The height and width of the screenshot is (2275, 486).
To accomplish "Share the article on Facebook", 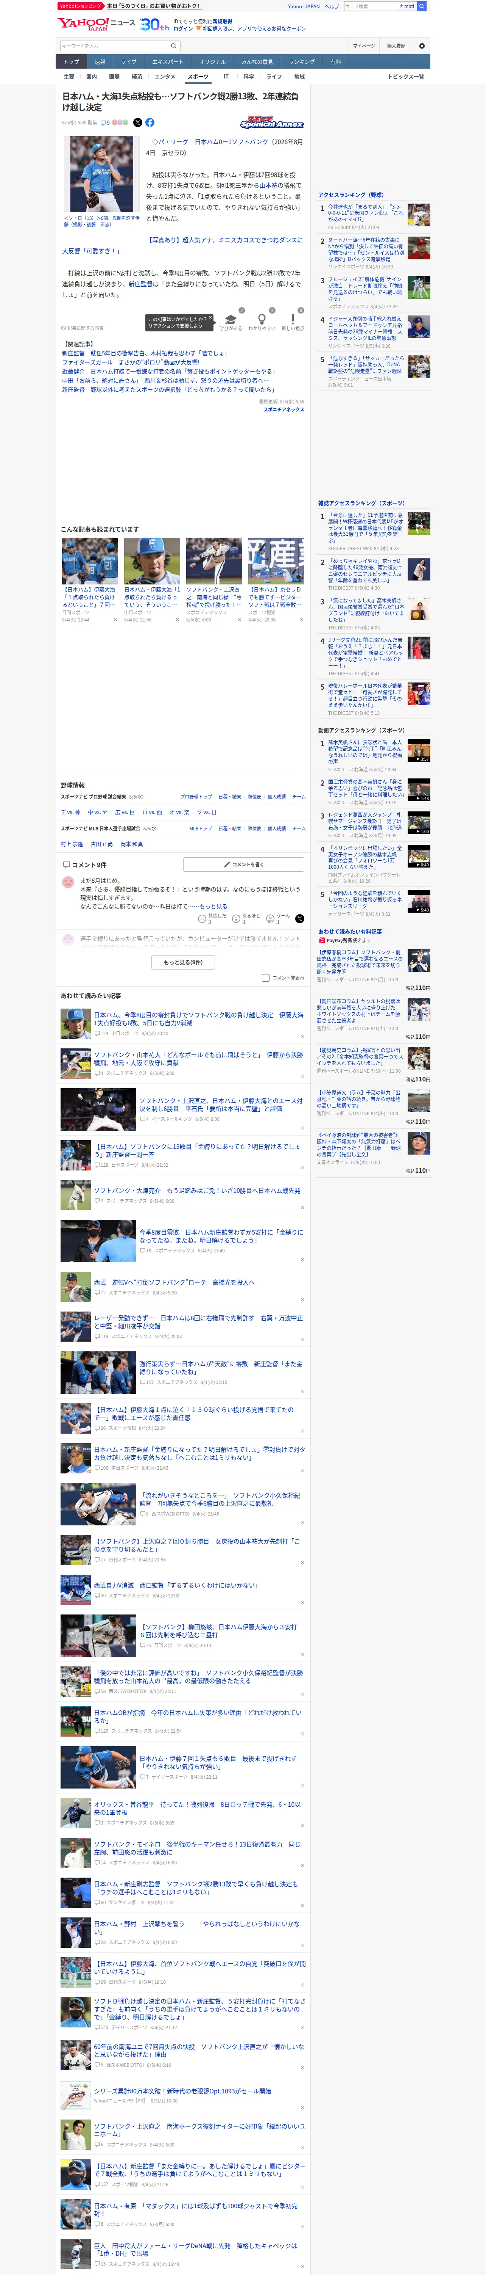I will [x=150, y=123].
